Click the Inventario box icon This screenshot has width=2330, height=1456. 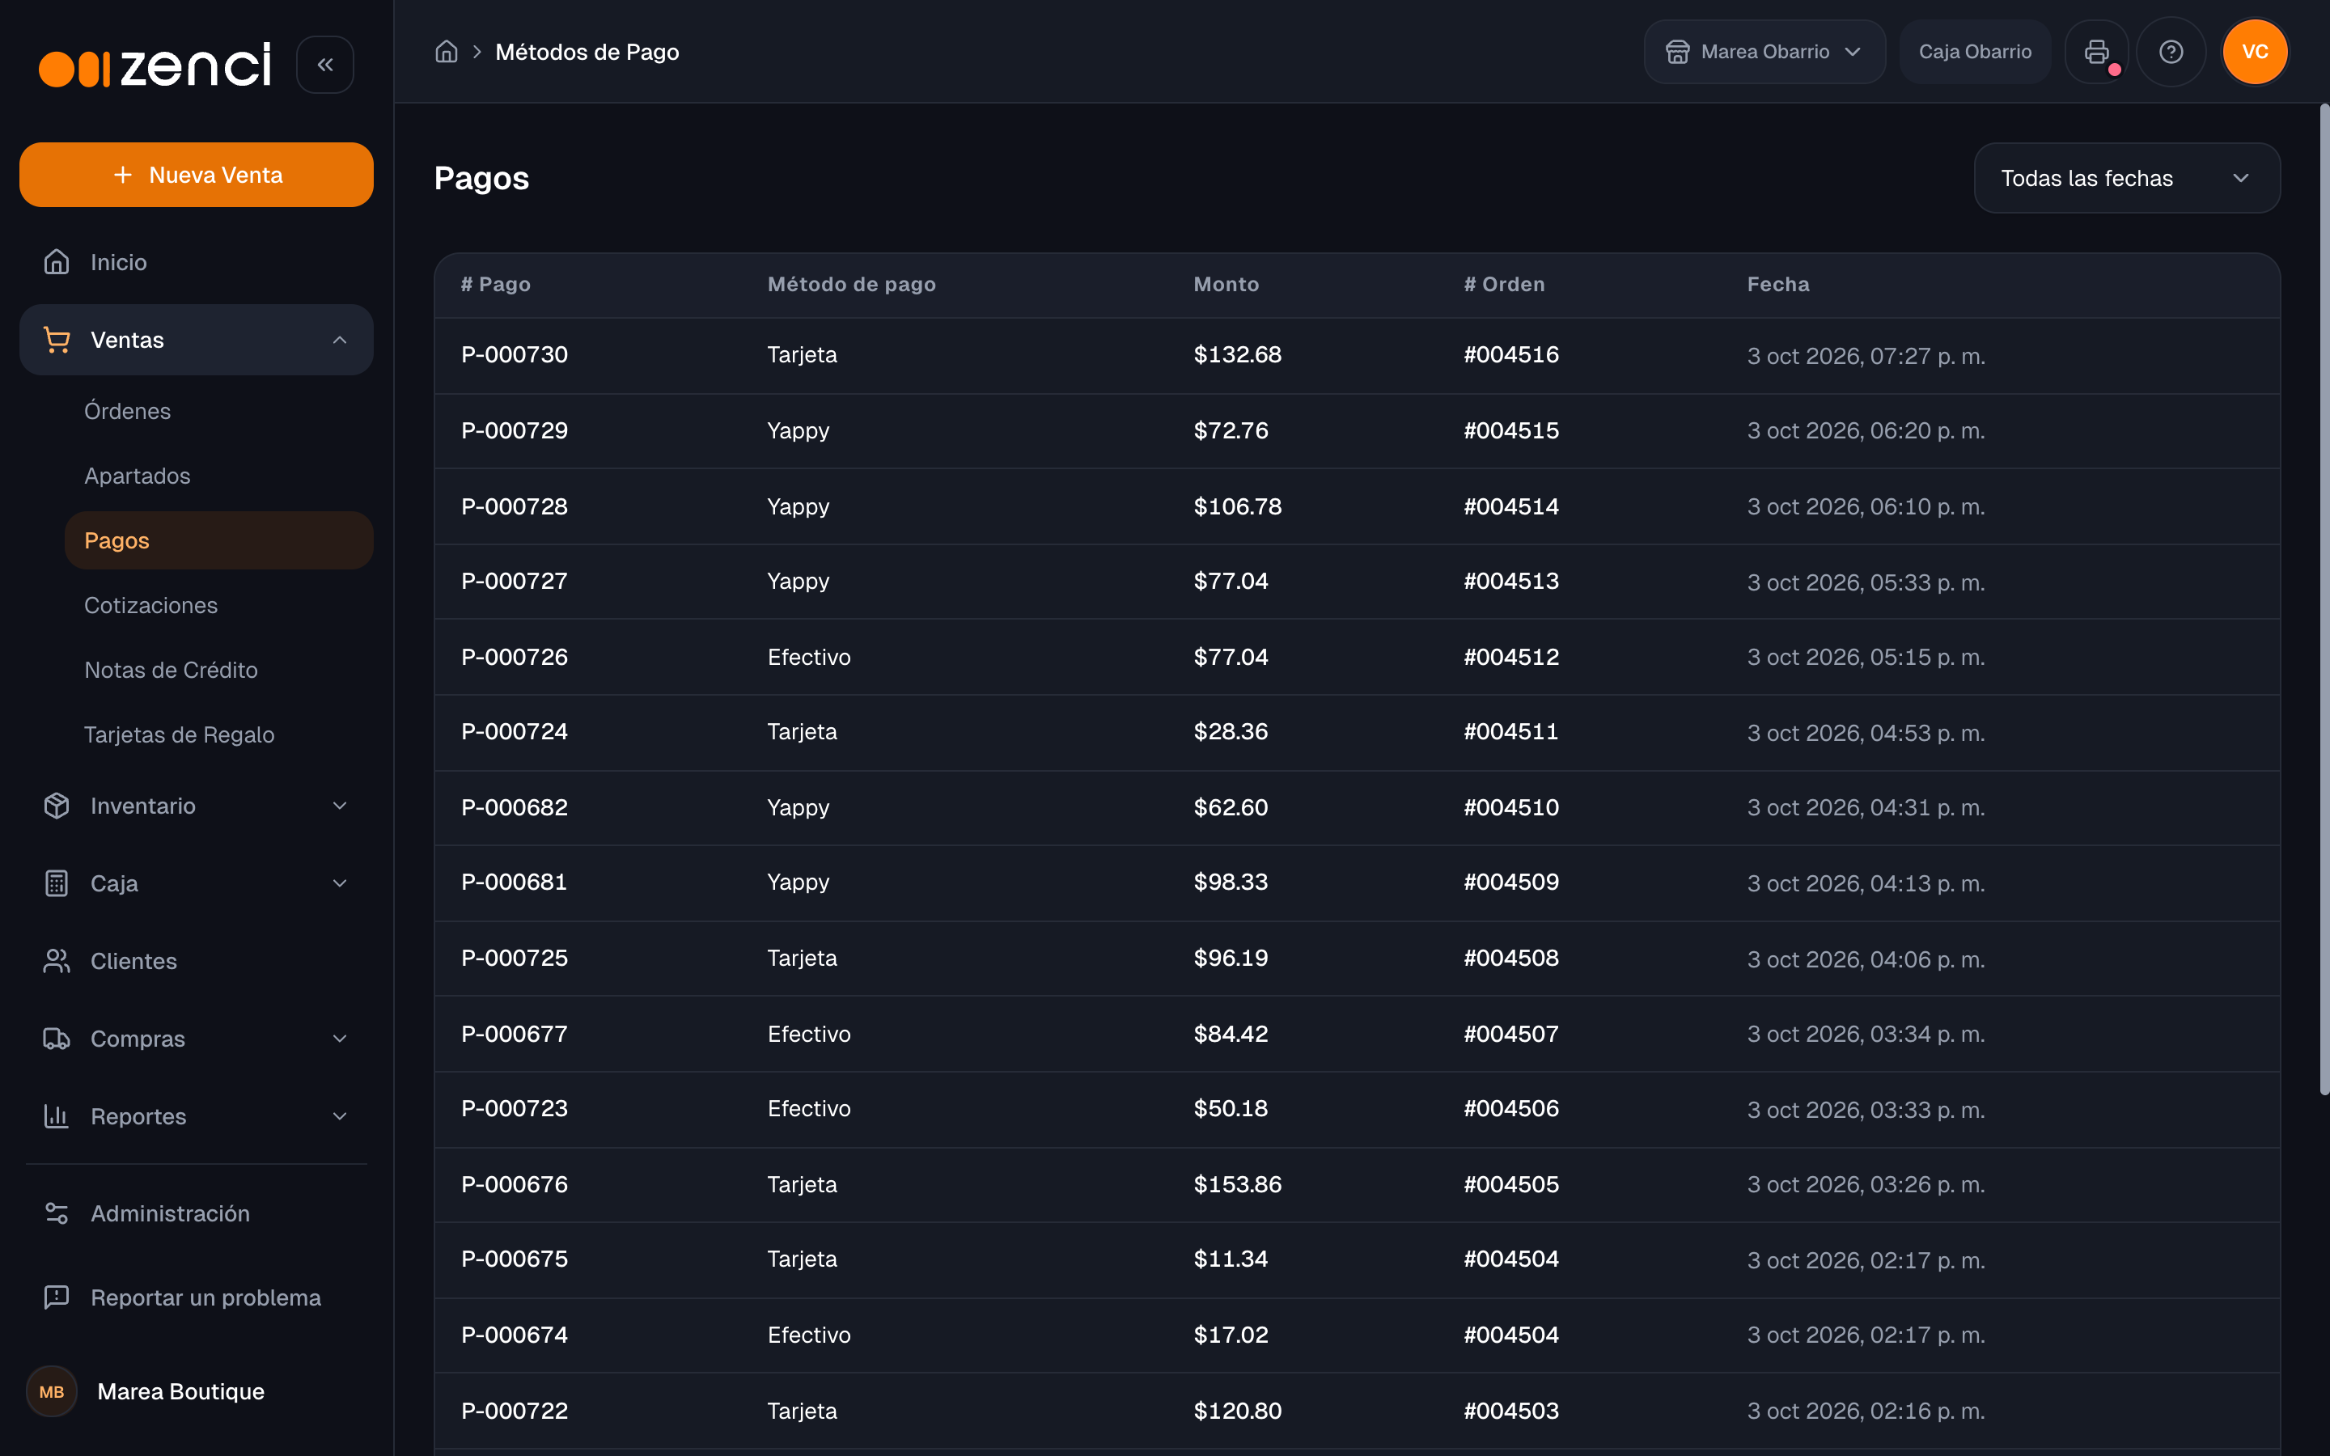tap(57, 806)
